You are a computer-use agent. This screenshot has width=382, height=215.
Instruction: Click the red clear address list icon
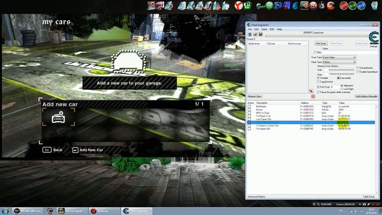pyautogui.click(x=313, y=97)
